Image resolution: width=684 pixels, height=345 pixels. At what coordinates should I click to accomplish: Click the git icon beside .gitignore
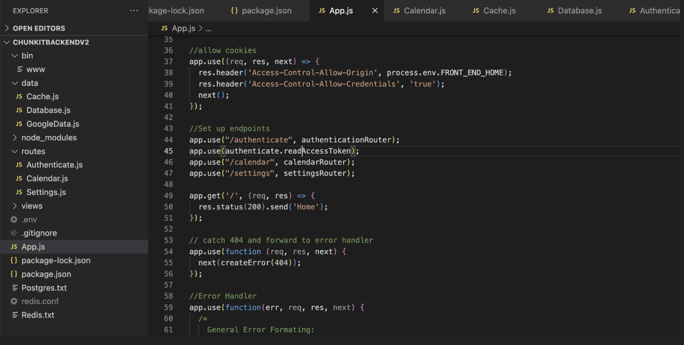(x=14, y=233)
